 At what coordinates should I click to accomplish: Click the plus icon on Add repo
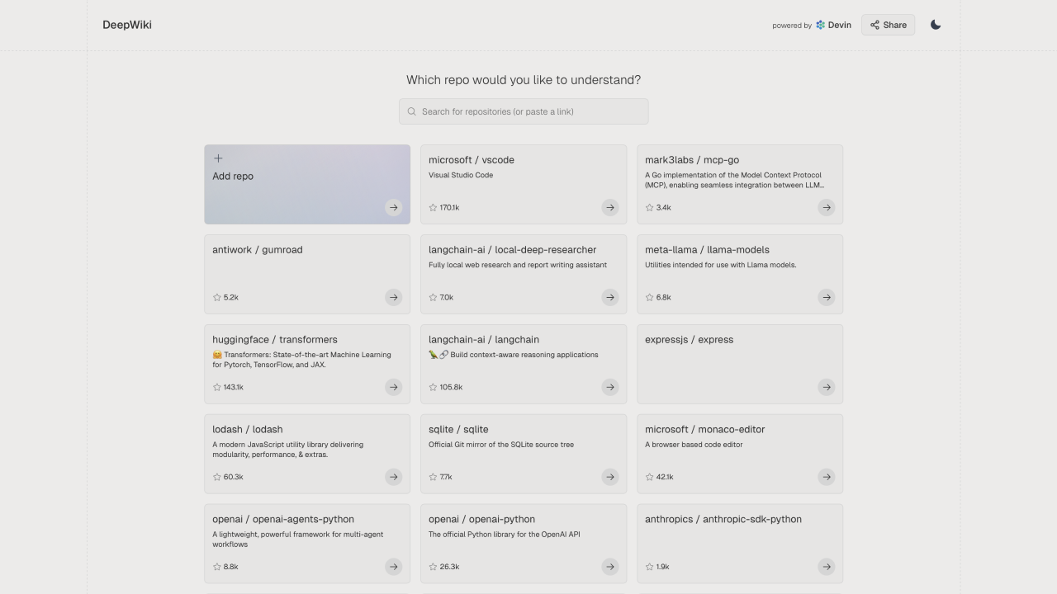tap(218, 158)
